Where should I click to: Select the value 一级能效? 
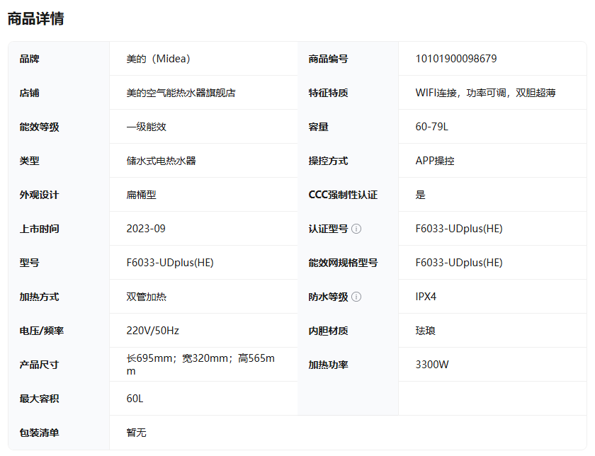pos(147,127)
